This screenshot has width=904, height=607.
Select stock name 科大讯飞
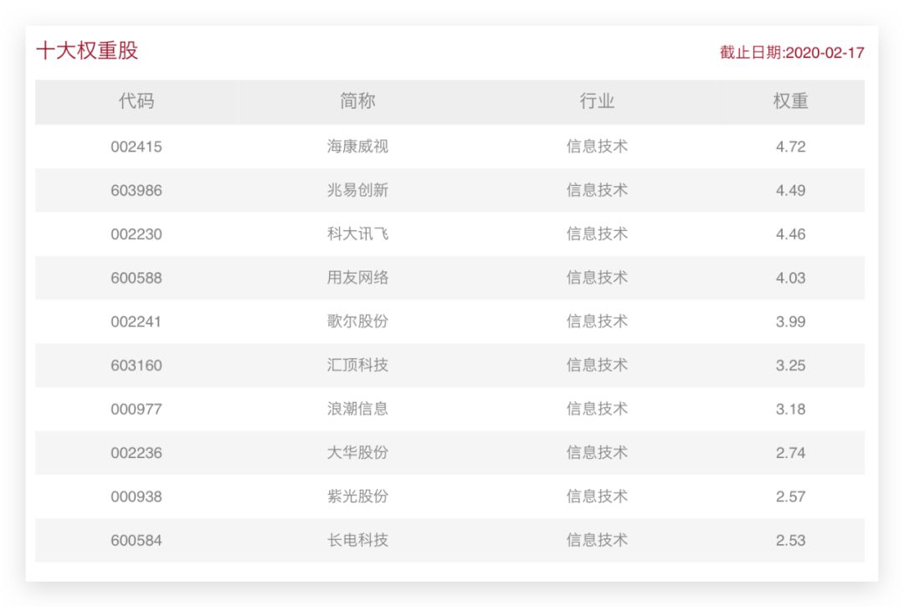(x=357, y=234)
